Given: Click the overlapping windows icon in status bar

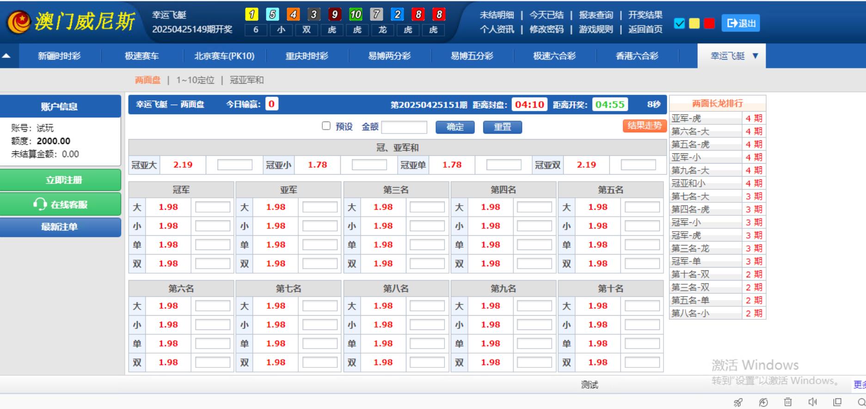Looking at the screenshot, I should 837,402.
